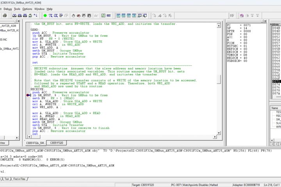Click the Download code arrow icon
The image size is (281, 187).
[x=36, y=16]
